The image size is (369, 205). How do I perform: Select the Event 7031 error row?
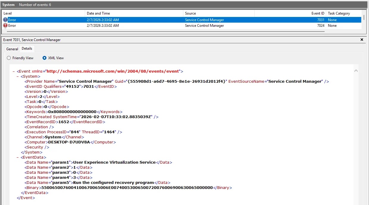pos(182,20)
